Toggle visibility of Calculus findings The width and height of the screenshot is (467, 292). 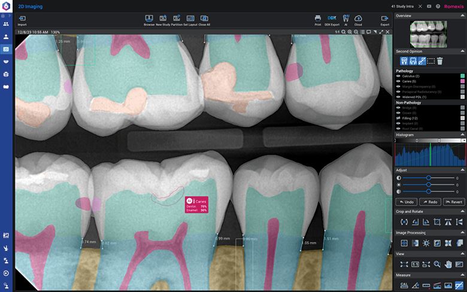coord(399,76)
